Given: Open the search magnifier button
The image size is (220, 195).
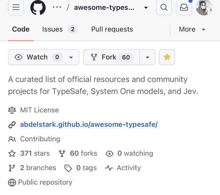Looking at the screenshot, I should point(164,7).
